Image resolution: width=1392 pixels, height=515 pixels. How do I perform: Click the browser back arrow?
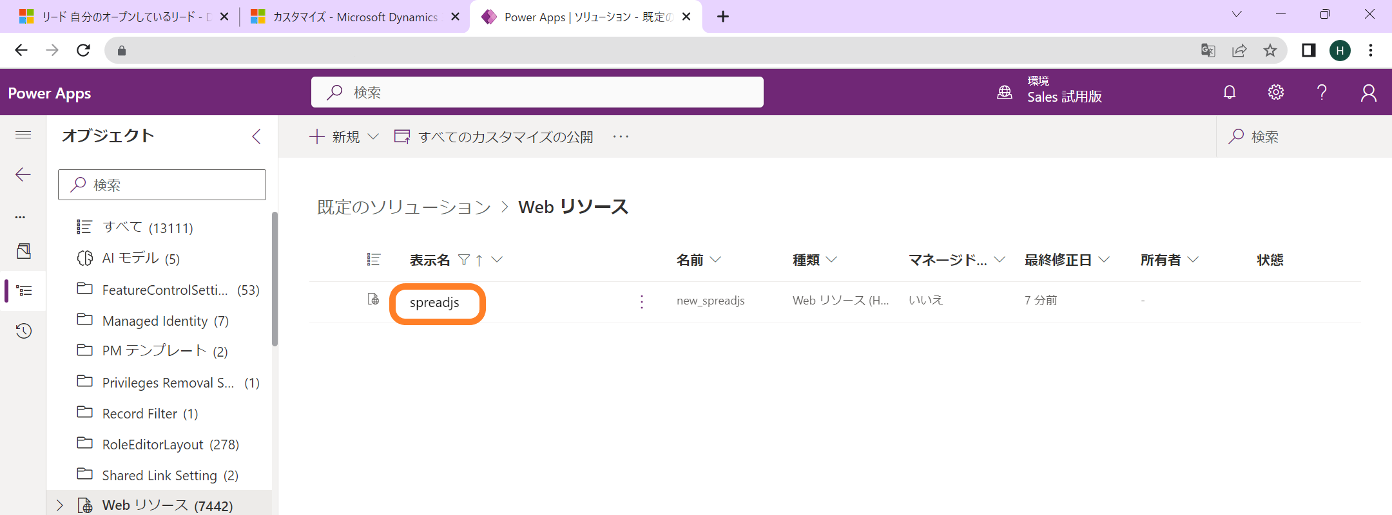click(21, 50)
